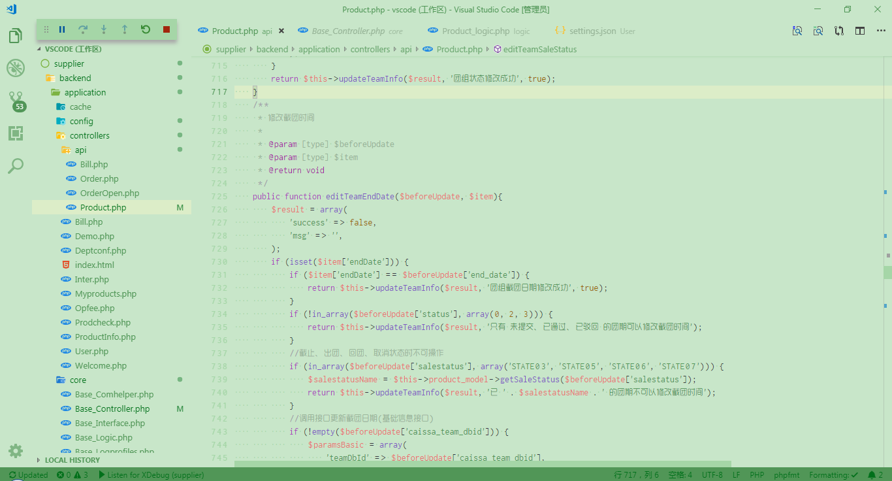Click the debug Step Out button
The height and width of the screenshot is (481, 892).
pyautogui.click(x=125, y=29)
